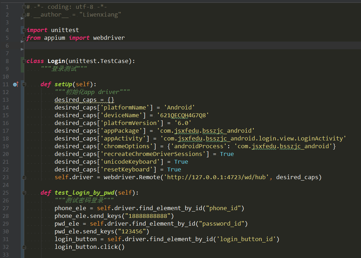Collapse the imports fold marker at import unittest
This screenshot has height=258, width=361.
(24, 30)
